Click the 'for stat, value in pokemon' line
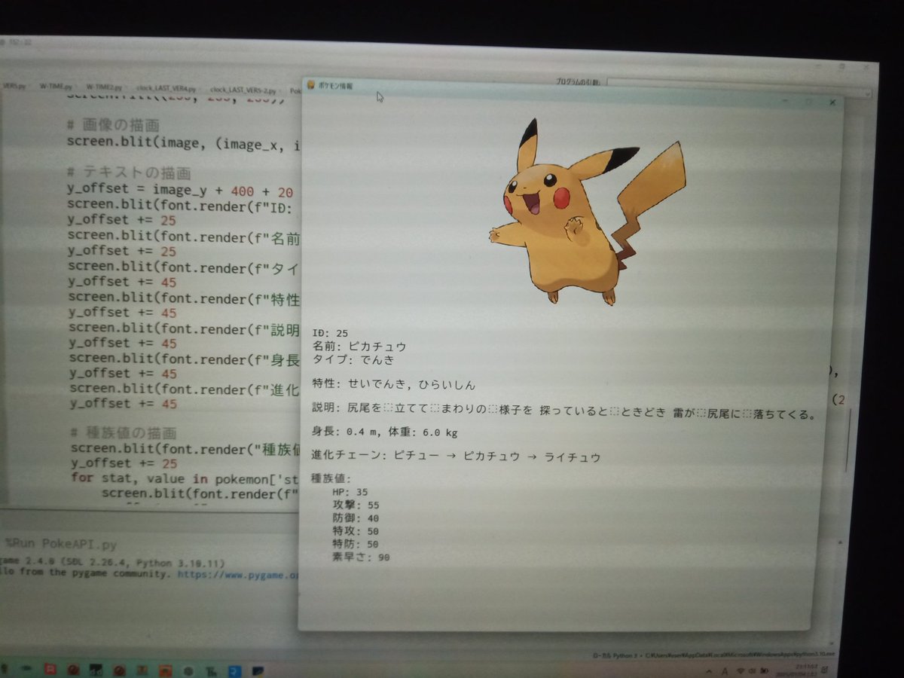904x678 pixels. point(185,479)
